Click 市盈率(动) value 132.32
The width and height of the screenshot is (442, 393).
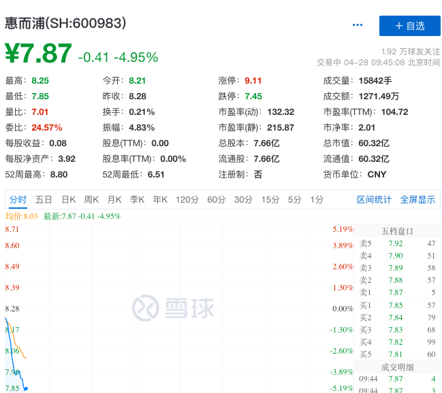click(281, 112)
